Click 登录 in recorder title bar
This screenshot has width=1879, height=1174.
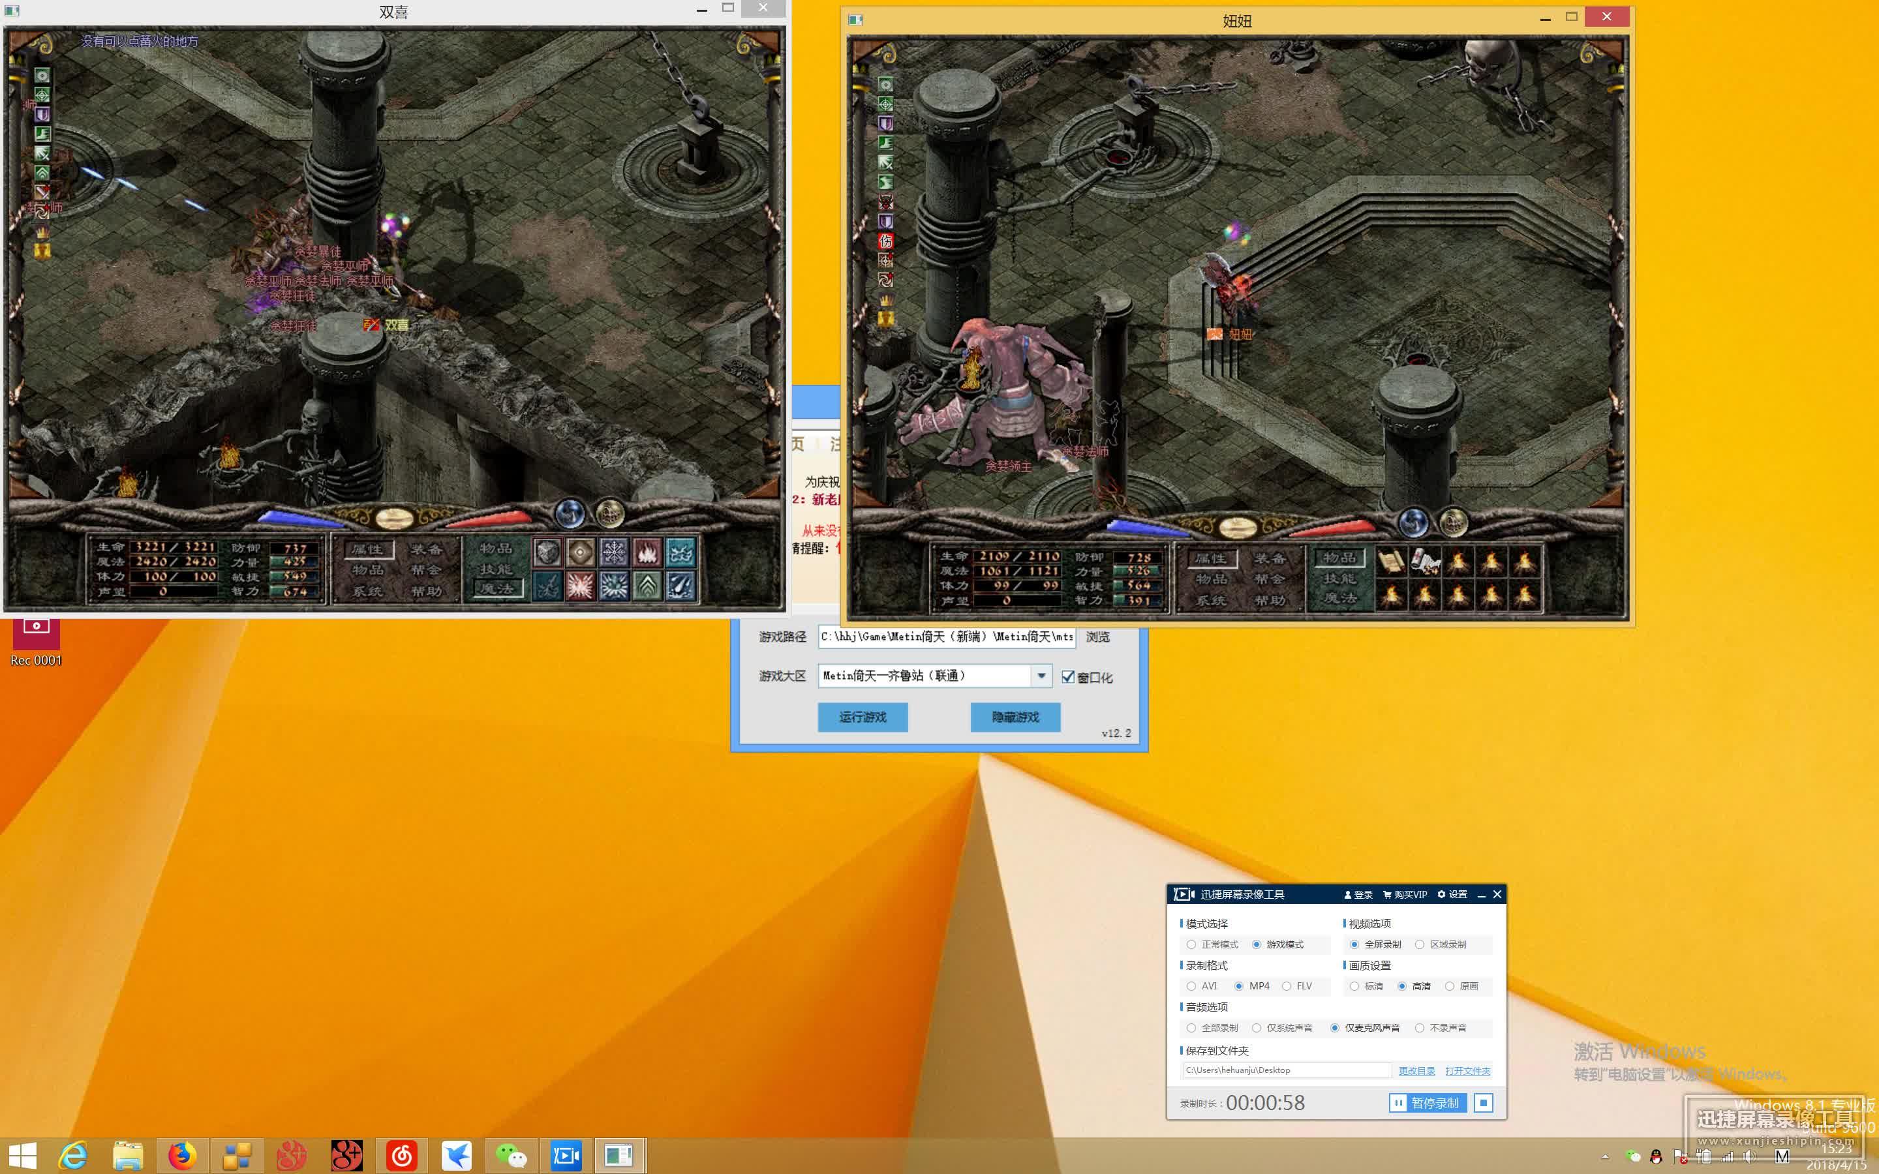click(1358, 894)
